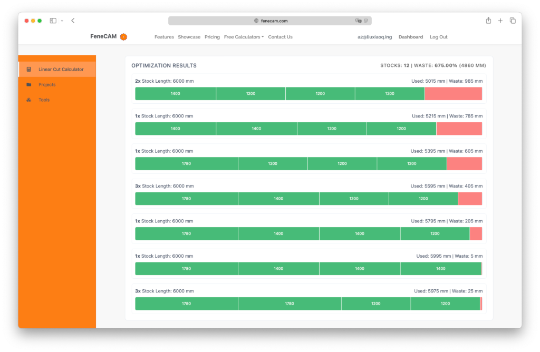The height and width of the screenshot is (352, 540).
Task: Expand the Free Calculators dropdown
Action: click(244, 37)
